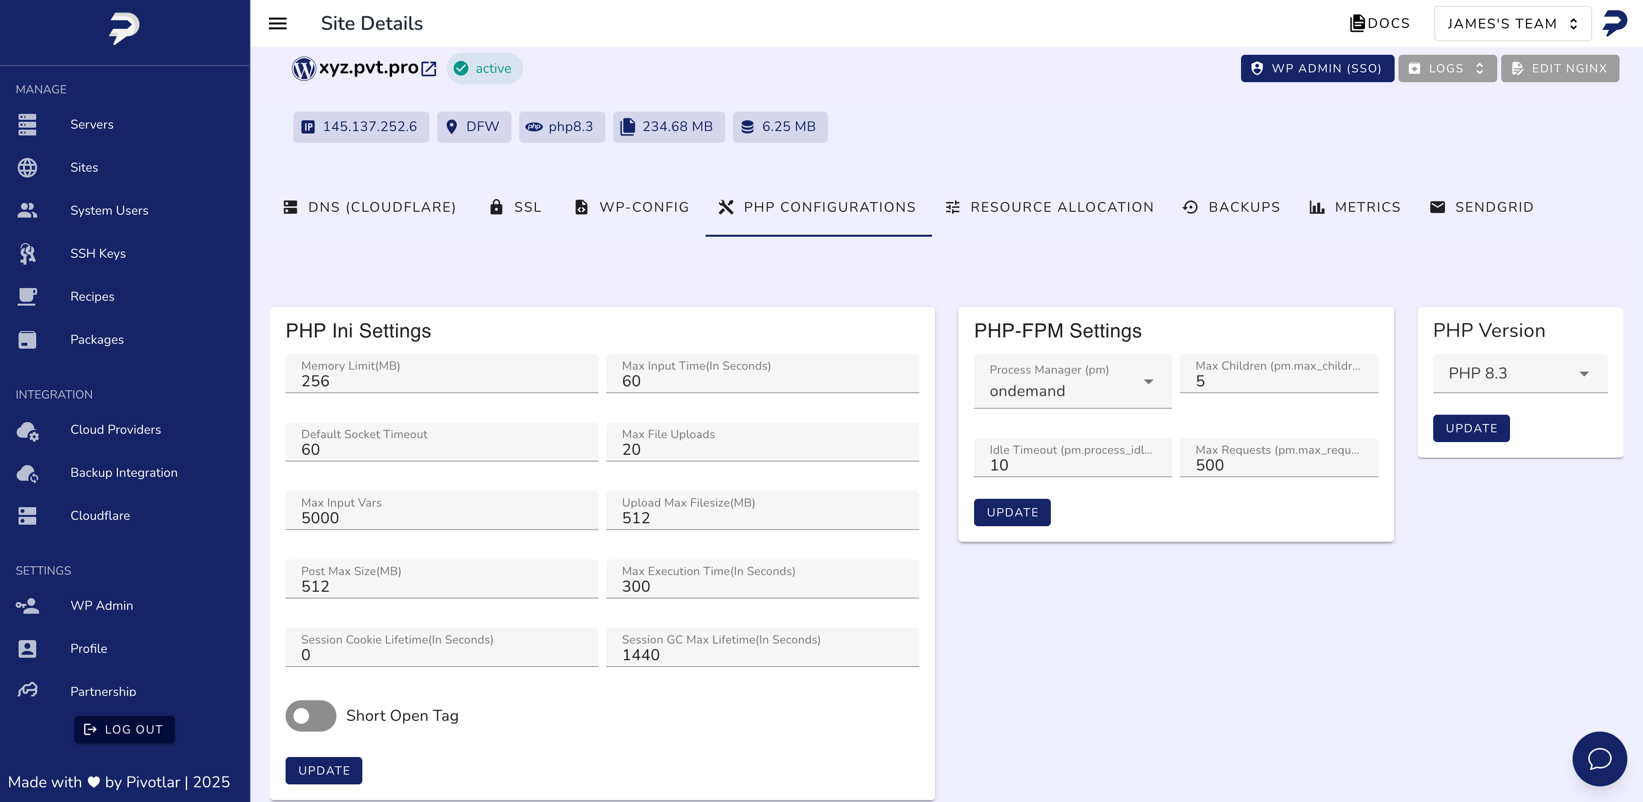Click the DOCS document icon
The width and height of the screenshot is (1643, 802).
(1357, 23)
